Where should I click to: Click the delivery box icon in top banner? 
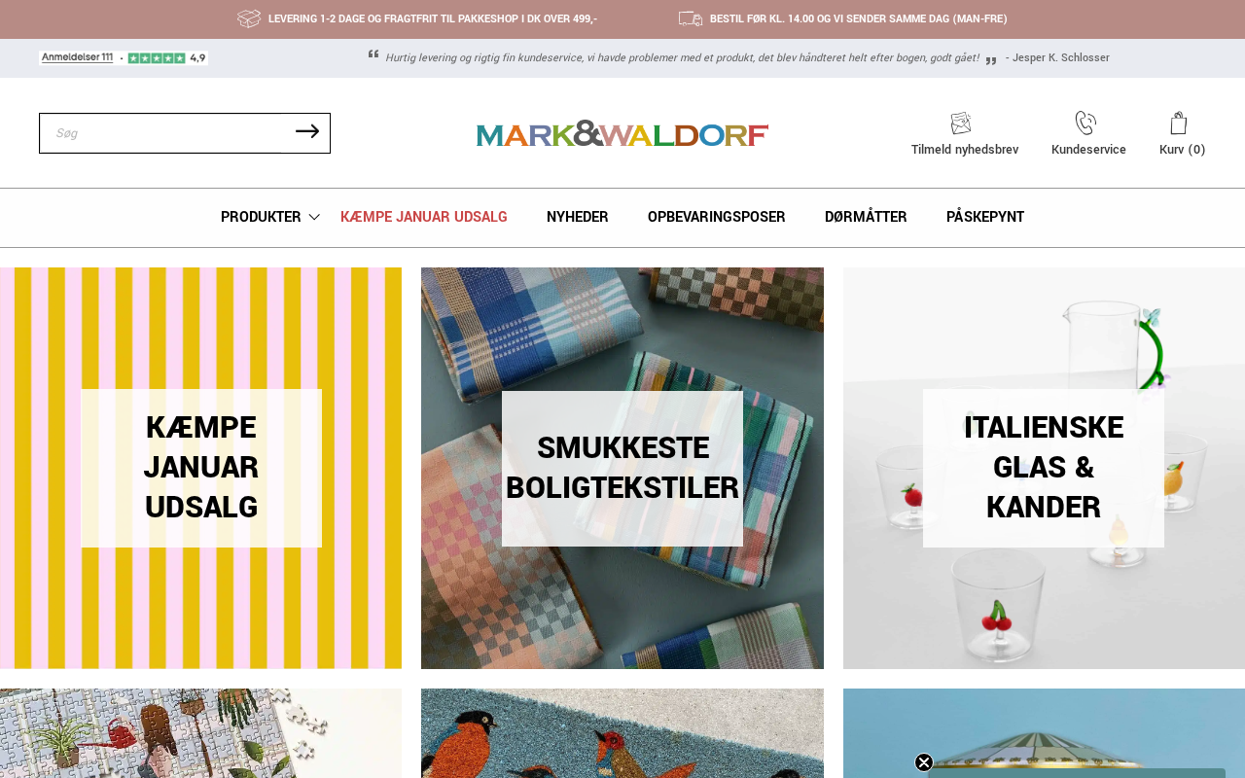249,18
